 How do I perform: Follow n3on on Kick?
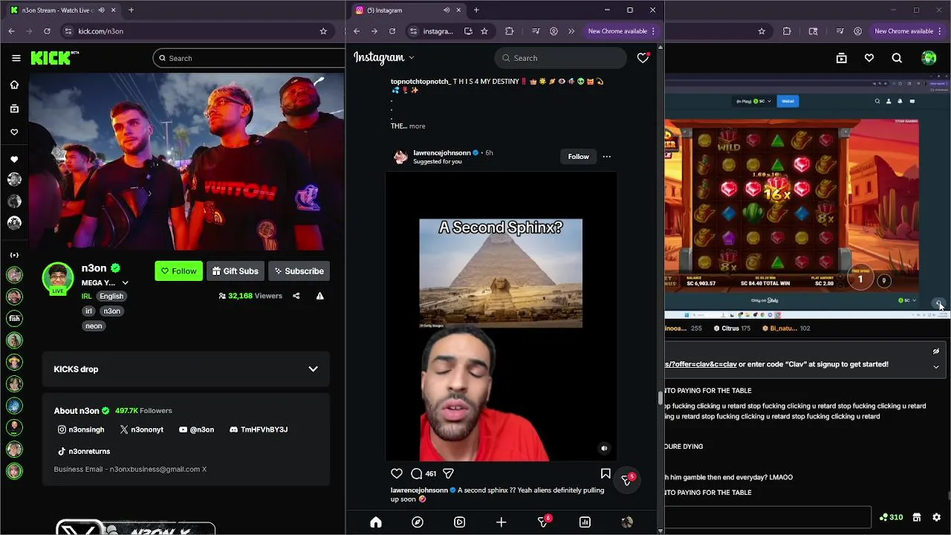pos(178,271)
